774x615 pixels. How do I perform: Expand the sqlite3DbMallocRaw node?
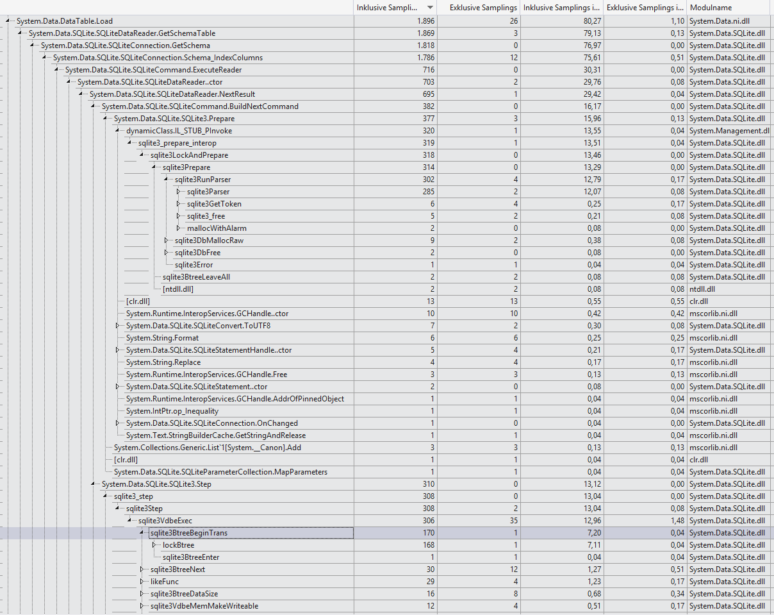(167, 240)
